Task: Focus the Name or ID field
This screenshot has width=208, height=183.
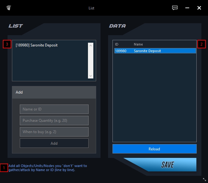Action: click(54, 109)
